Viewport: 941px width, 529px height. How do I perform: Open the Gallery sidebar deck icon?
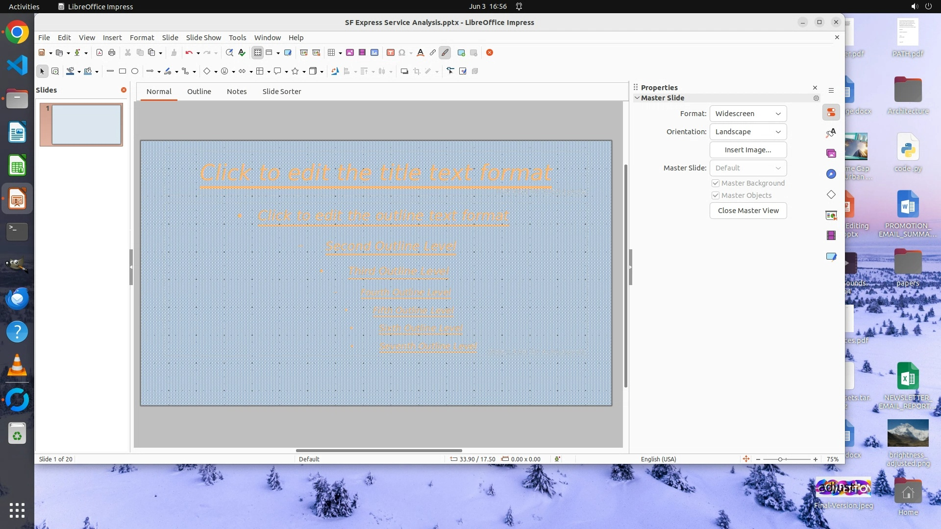click(x=831, y=154)
